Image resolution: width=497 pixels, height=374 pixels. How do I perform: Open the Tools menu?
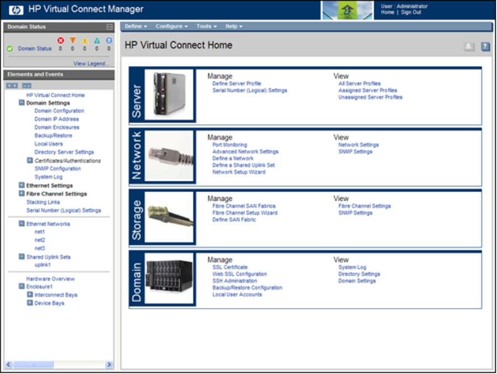[206, 26]
